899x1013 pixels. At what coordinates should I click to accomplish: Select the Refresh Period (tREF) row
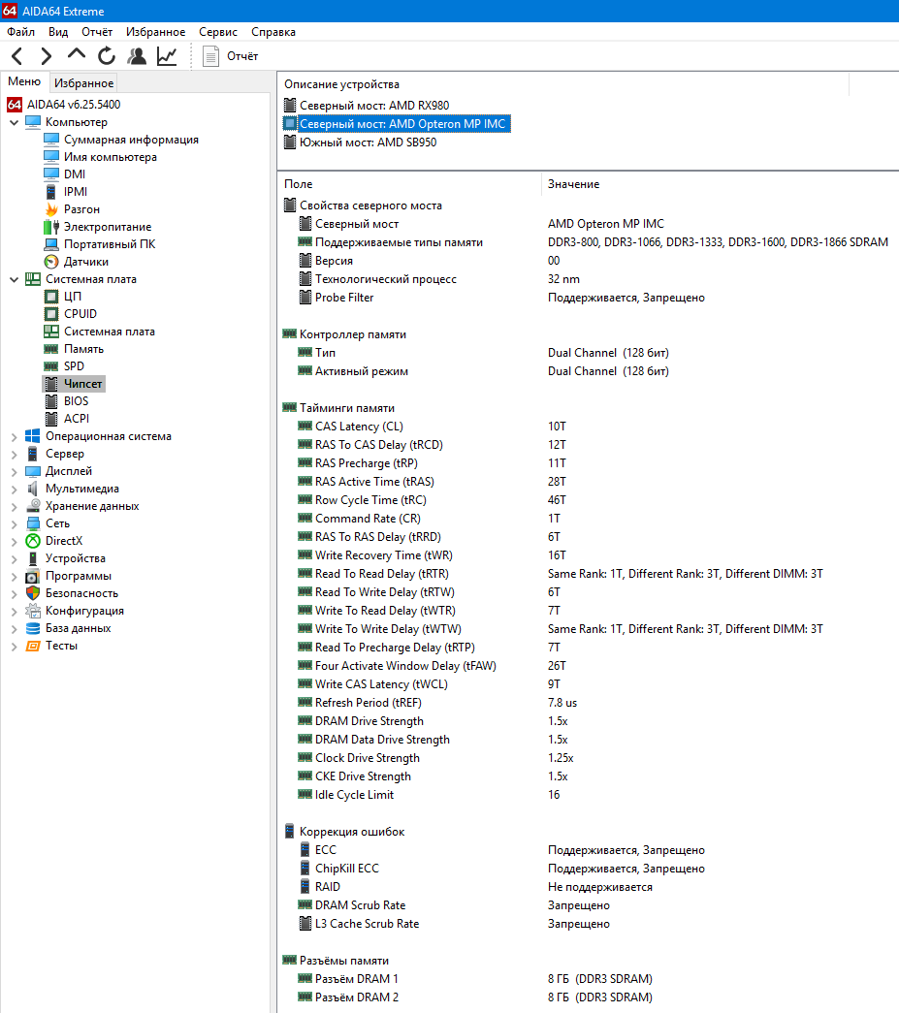pyautogui.click(x=588, y=702)
